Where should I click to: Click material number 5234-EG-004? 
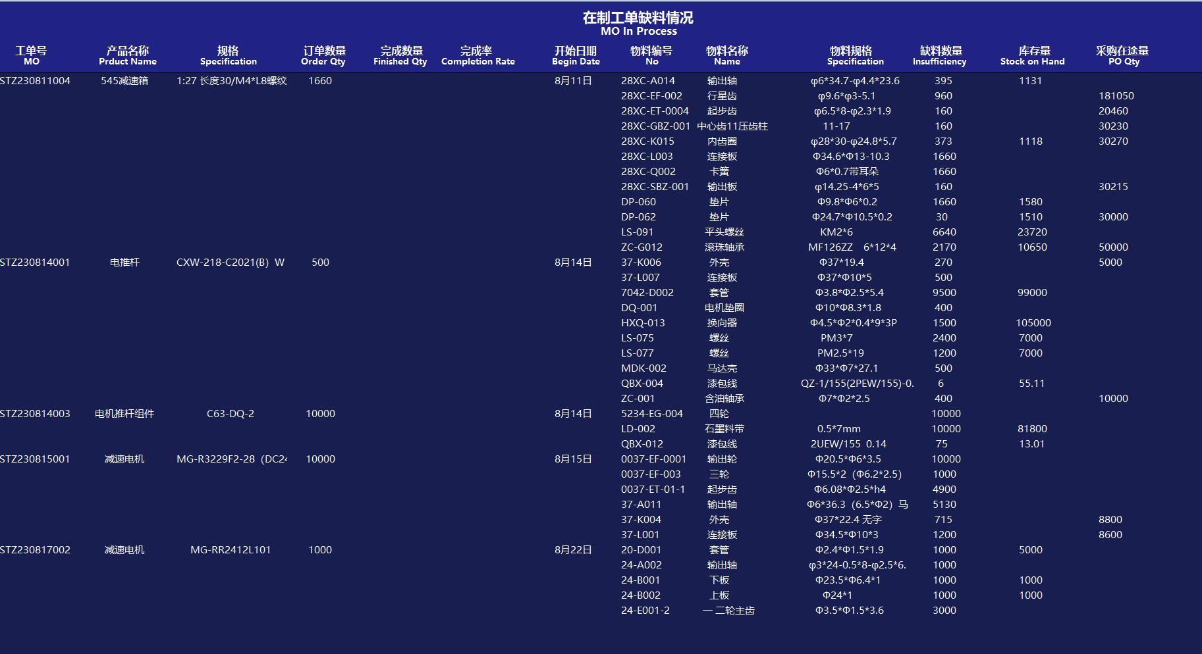pyautogui.click(x=652, y=414)
